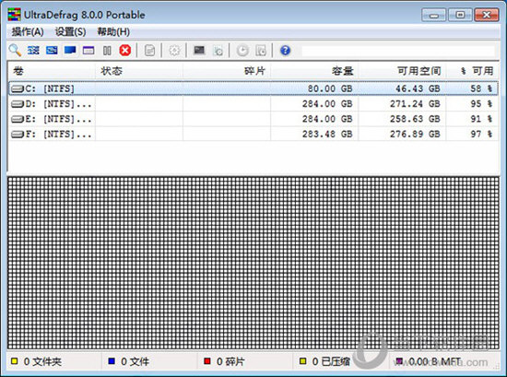The height and width of the screenshot is (377, 507).
Task: Open the 操作(A) menu
Action: [28, 31]
